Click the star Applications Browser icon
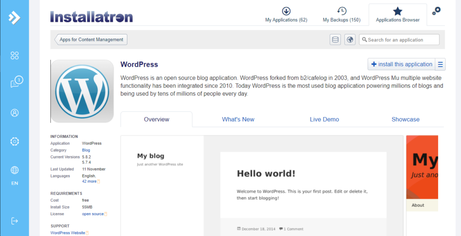Viewport: 461px width, 236px height. [x=398, y=11]
